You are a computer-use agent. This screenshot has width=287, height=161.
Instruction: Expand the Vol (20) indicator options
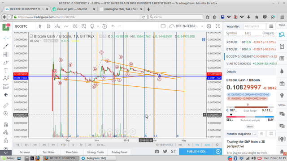[x=41, y=41]
